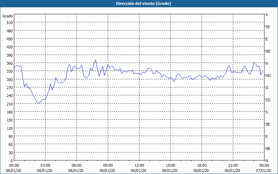
Task: Click the 15:00 time label
Action: (x=171, y=166)
